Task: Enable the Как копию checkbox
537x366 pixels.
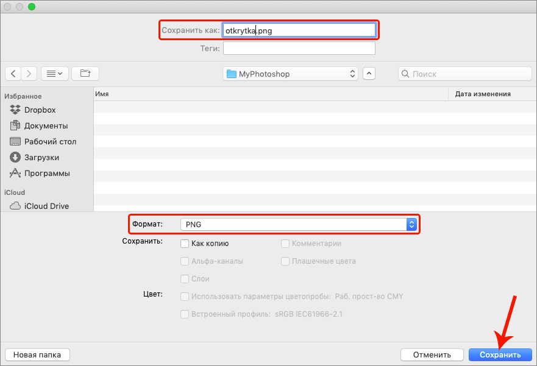Action: (x=185, y=244)
